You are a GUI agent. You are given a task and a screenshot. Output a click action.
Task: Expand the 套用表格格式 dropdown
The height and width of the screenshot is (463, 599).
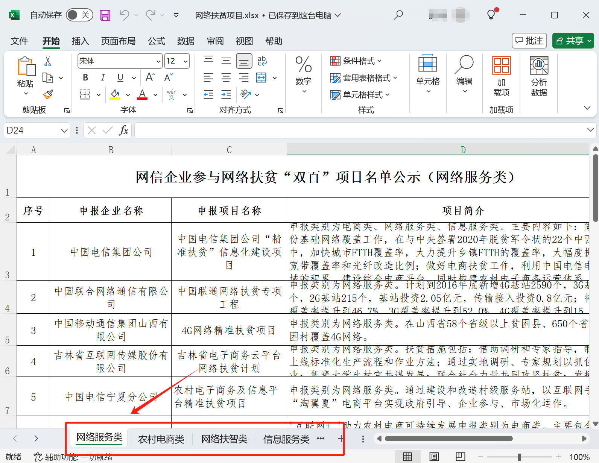[x=363, y=78]
